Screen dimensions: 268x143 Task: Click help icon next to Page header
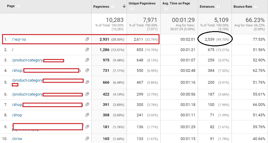19,6
